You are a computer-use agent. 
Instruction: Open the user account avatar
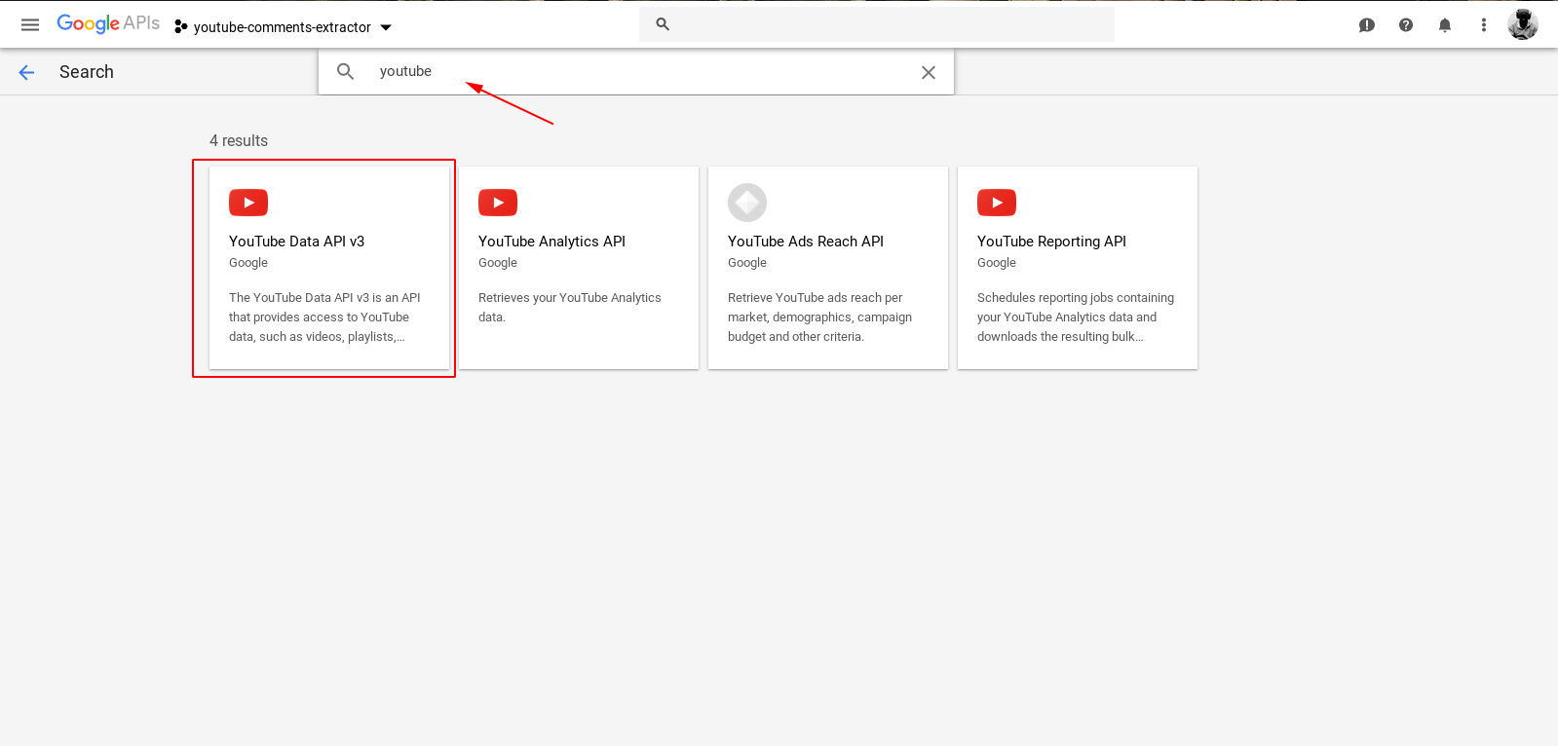pos(1522,24)
